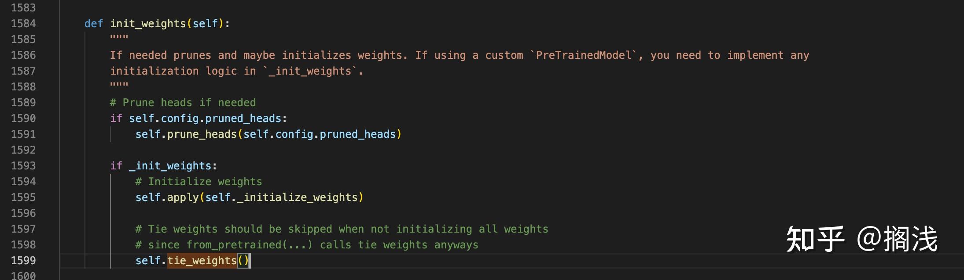The image size is (964, 280).
Task: Select line number 1599 in the gutter
Action: point(23,261)
